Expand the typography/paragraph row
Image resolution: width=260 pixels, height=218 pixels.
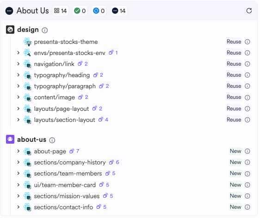pos(18,86)
